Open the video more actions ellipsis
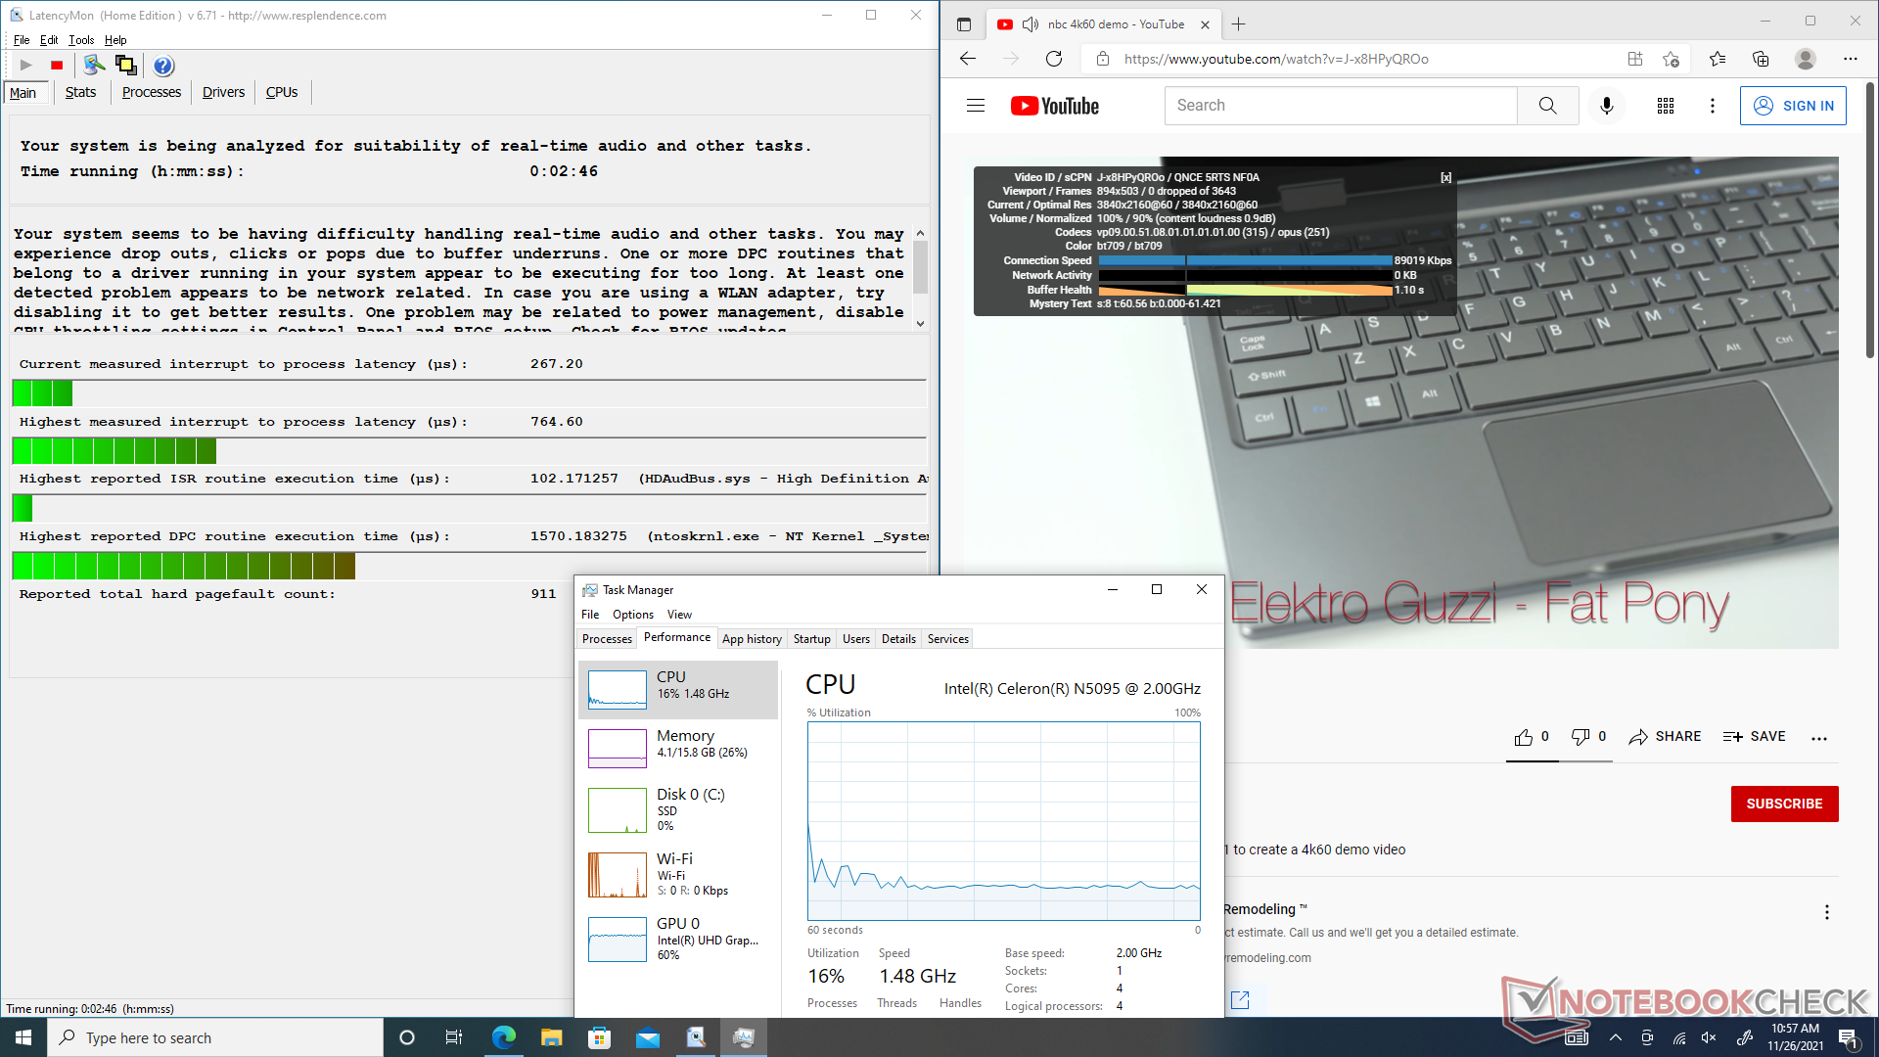 pyautogui.click(x=1818, y=738)
